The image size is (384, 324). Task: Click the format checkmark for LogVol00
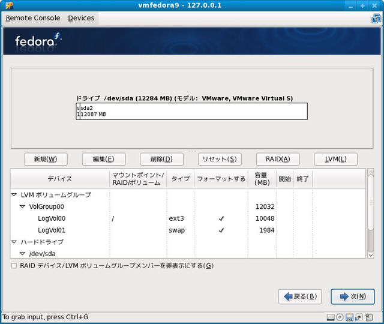click(221, 218)
